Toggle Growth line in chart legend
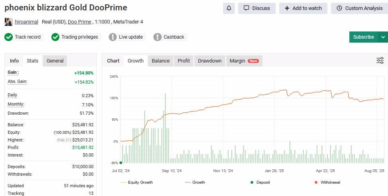This screenshot has height=196, width=388. [x=195, y=182]
